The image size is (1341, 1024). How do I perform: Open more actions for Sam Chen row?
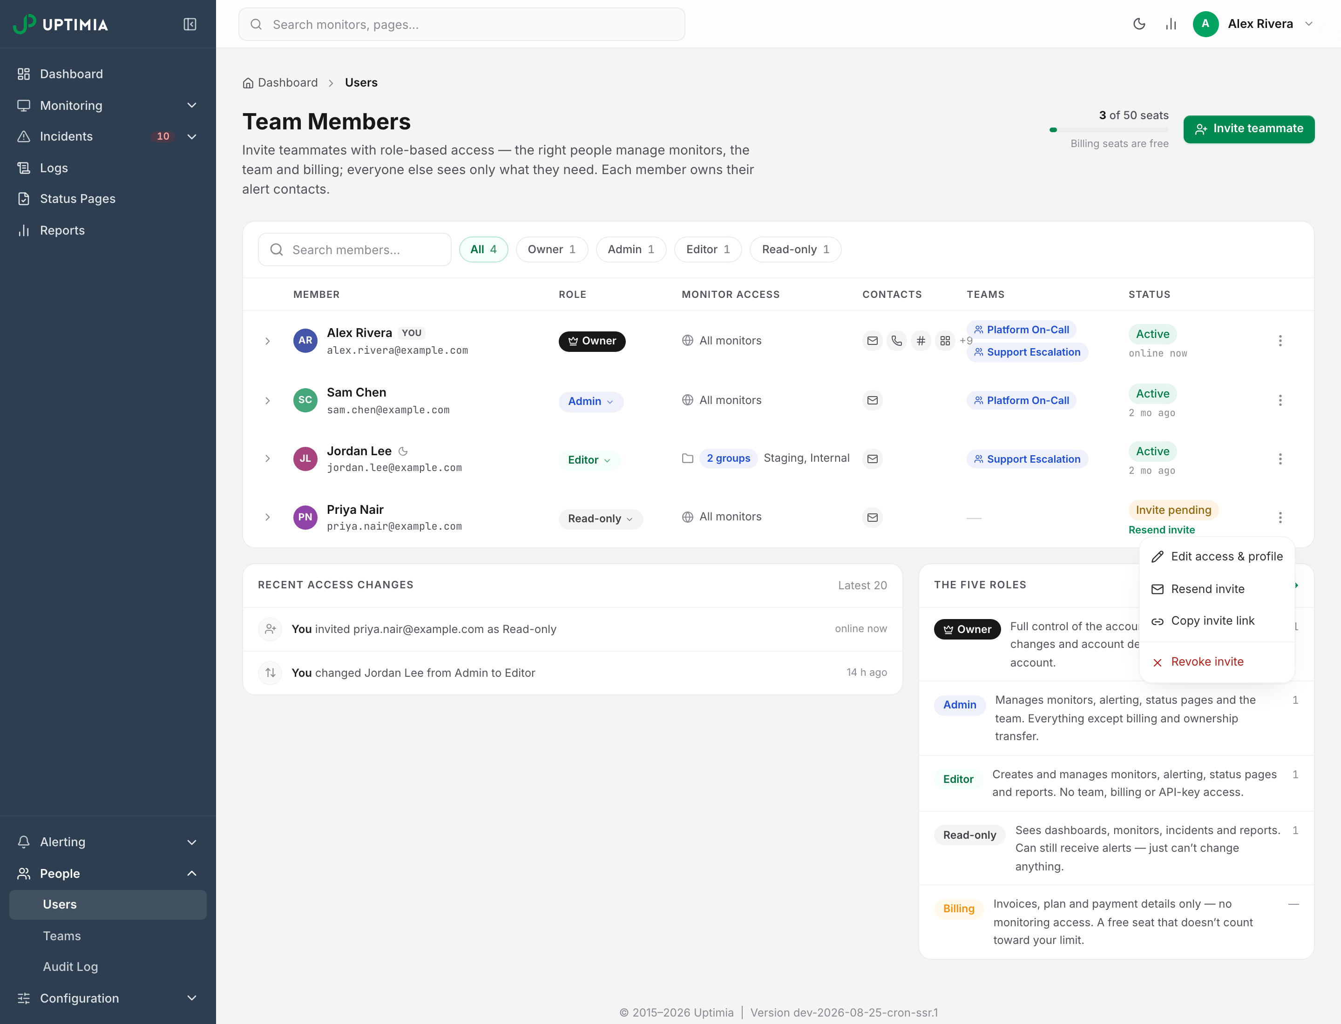(x=1280, y=400)
